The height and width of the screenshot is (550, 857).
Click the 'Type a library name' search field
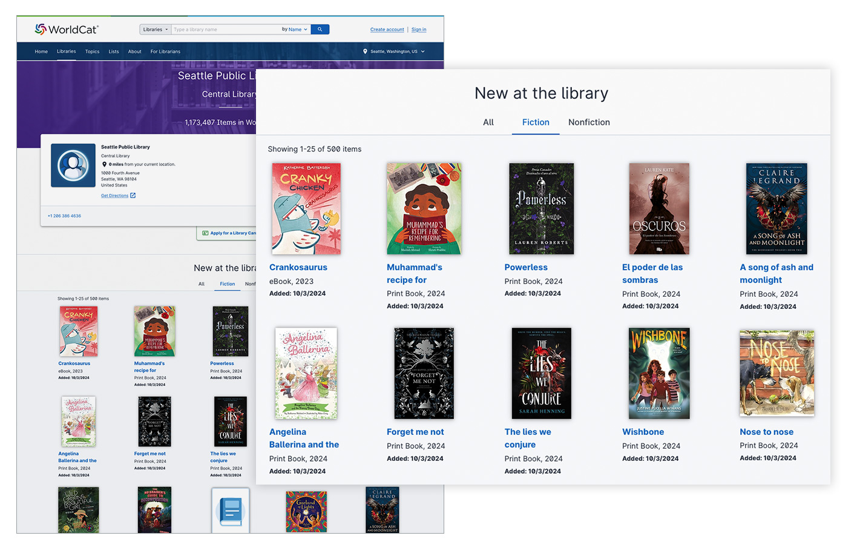pos(224,29)
